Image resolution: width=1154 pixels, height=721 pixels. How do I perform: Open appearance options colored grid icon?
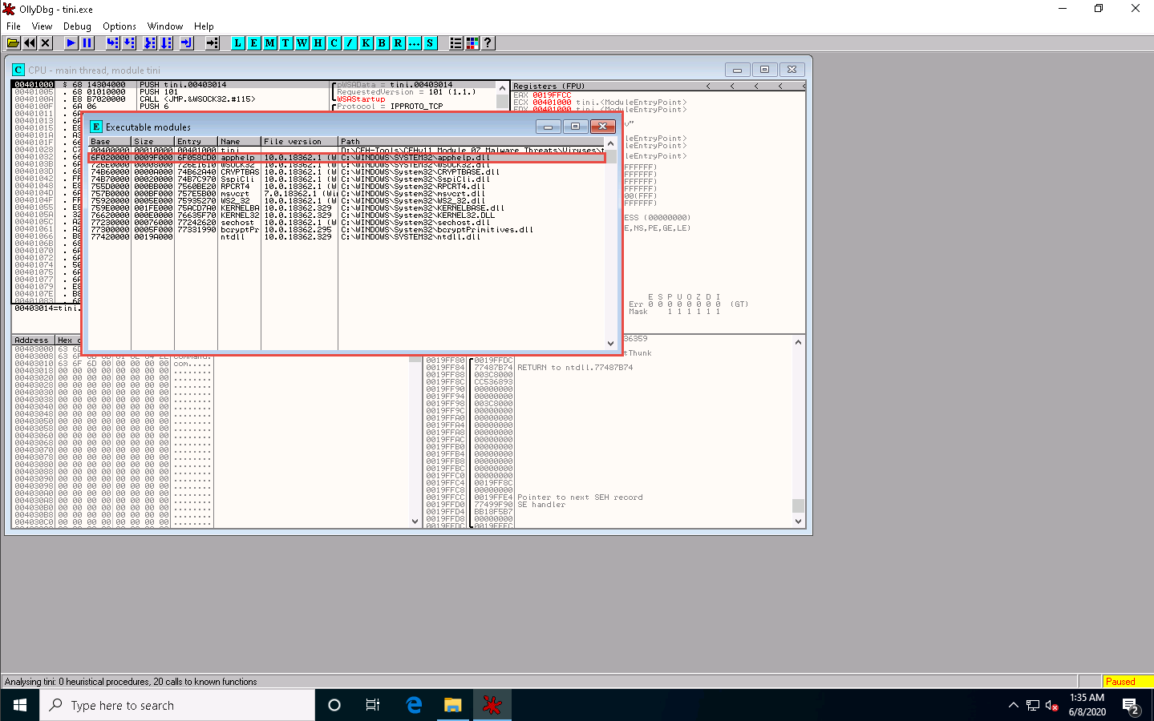point(472,43)
